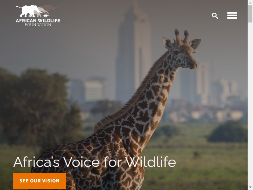
Task: Click the vertical scrollbar thumb
Action: [250, 14]
